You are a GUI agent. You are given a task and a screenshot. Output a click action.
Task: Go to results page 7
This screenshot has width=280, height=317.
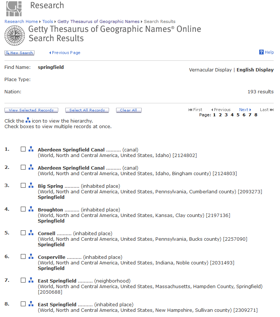(x=250, y=115)
